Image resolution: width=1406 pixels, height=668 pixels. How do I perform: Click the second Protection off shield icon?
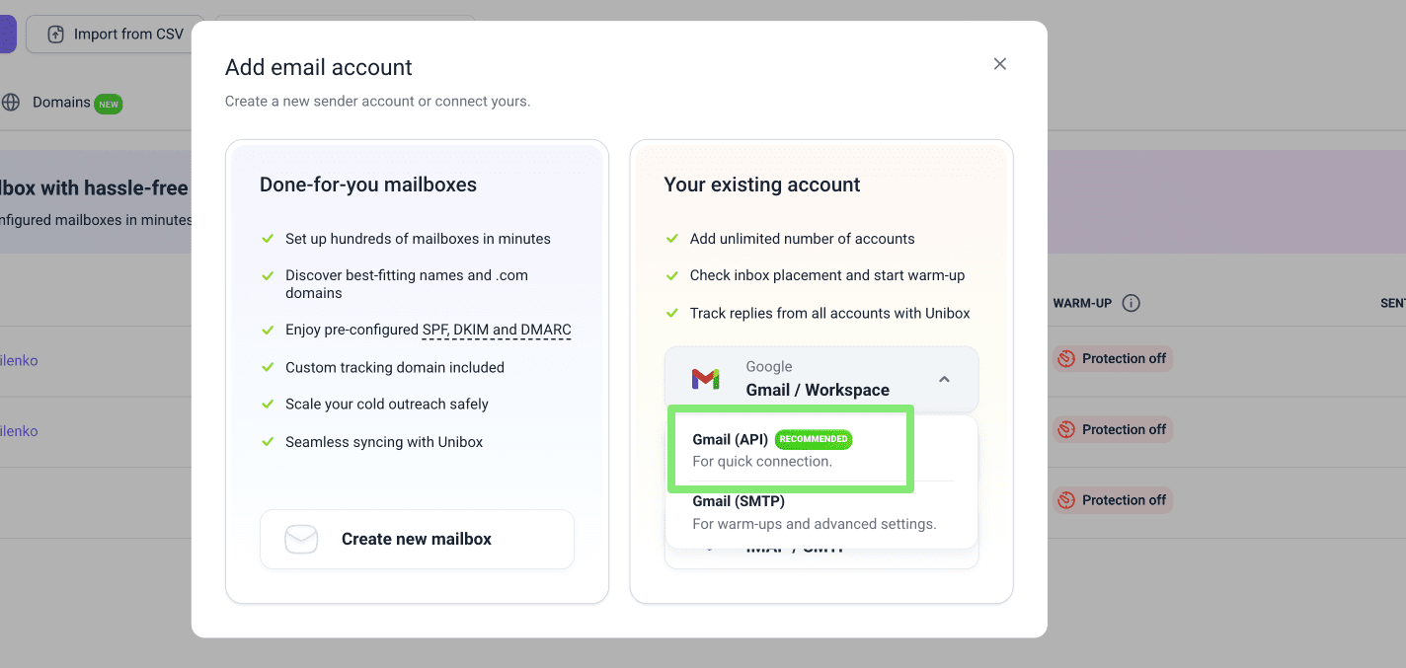[x=1066, y=430]
